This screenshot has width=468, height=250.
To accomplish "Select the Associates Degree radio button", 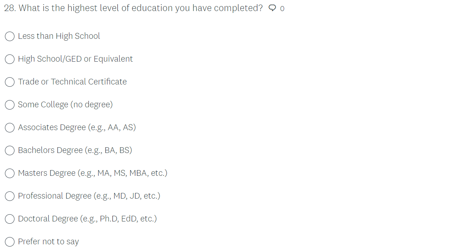I will tap(10, 127).
